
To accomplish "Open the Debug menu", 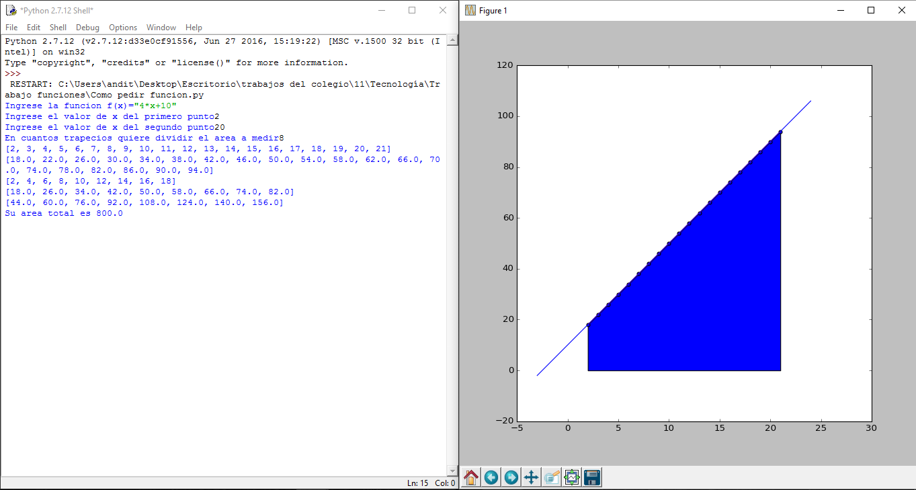I will (x=87, y=28).
